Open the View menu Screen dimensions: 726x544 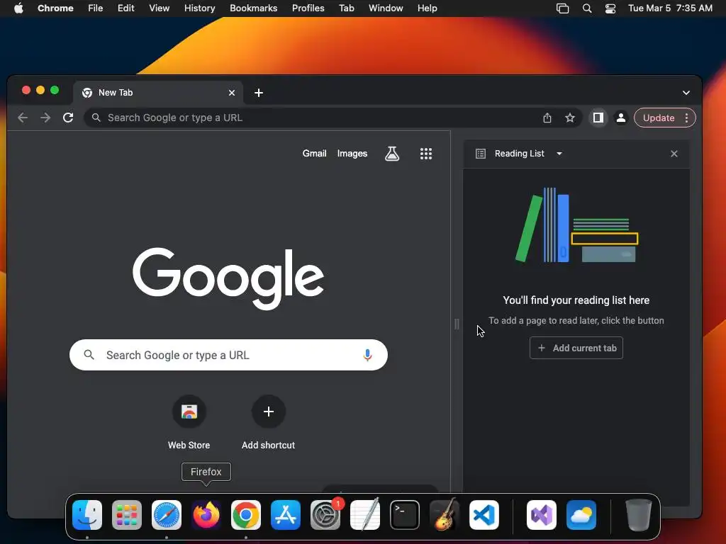coord(160,8)
